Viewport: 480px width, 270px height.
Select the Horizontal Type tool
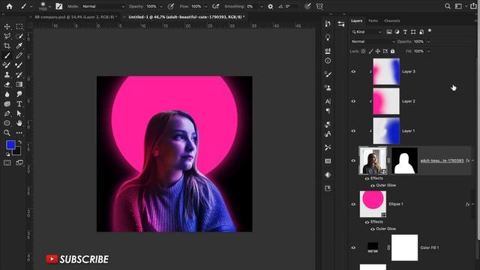click(19, 104)
